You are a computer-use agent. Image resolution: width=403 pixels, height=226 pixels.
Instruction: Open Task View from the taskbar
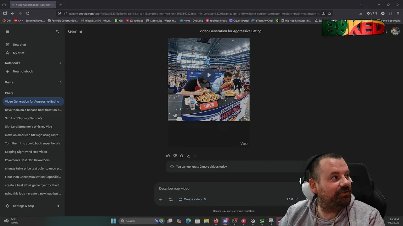[170, 221]
